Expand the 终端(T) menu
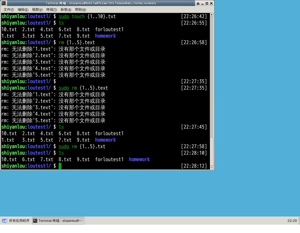300x233 pixels. click(52, 10)
